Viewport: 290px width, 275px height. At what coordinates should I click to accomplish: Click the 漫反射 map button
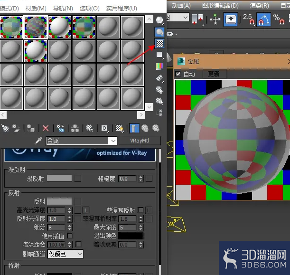[78, 179]
